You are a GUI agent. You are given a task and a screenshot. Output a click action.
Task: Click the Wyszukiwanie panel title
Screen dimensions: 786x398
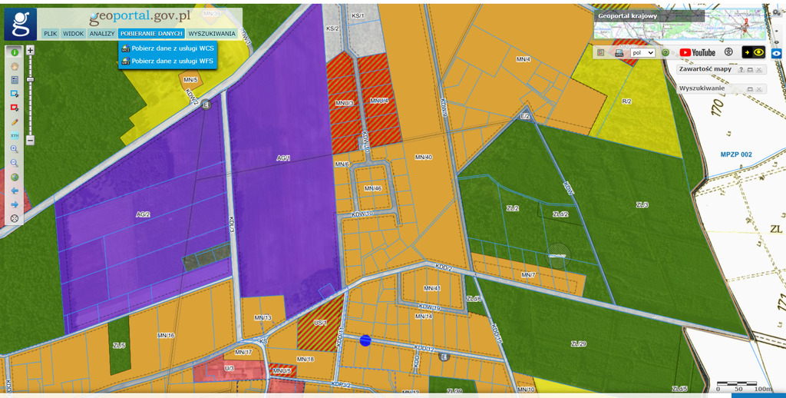[702, 88]
